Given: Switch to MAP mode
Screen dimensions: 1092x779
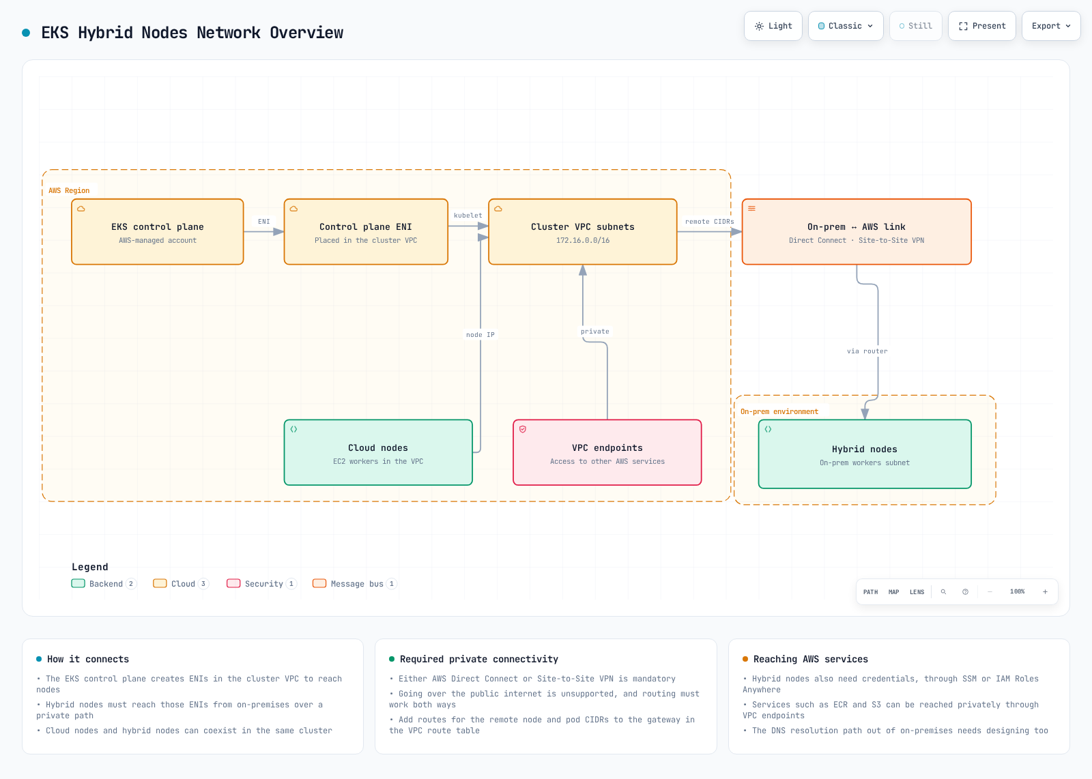Looking at the screenshot, I should [894, 592].
